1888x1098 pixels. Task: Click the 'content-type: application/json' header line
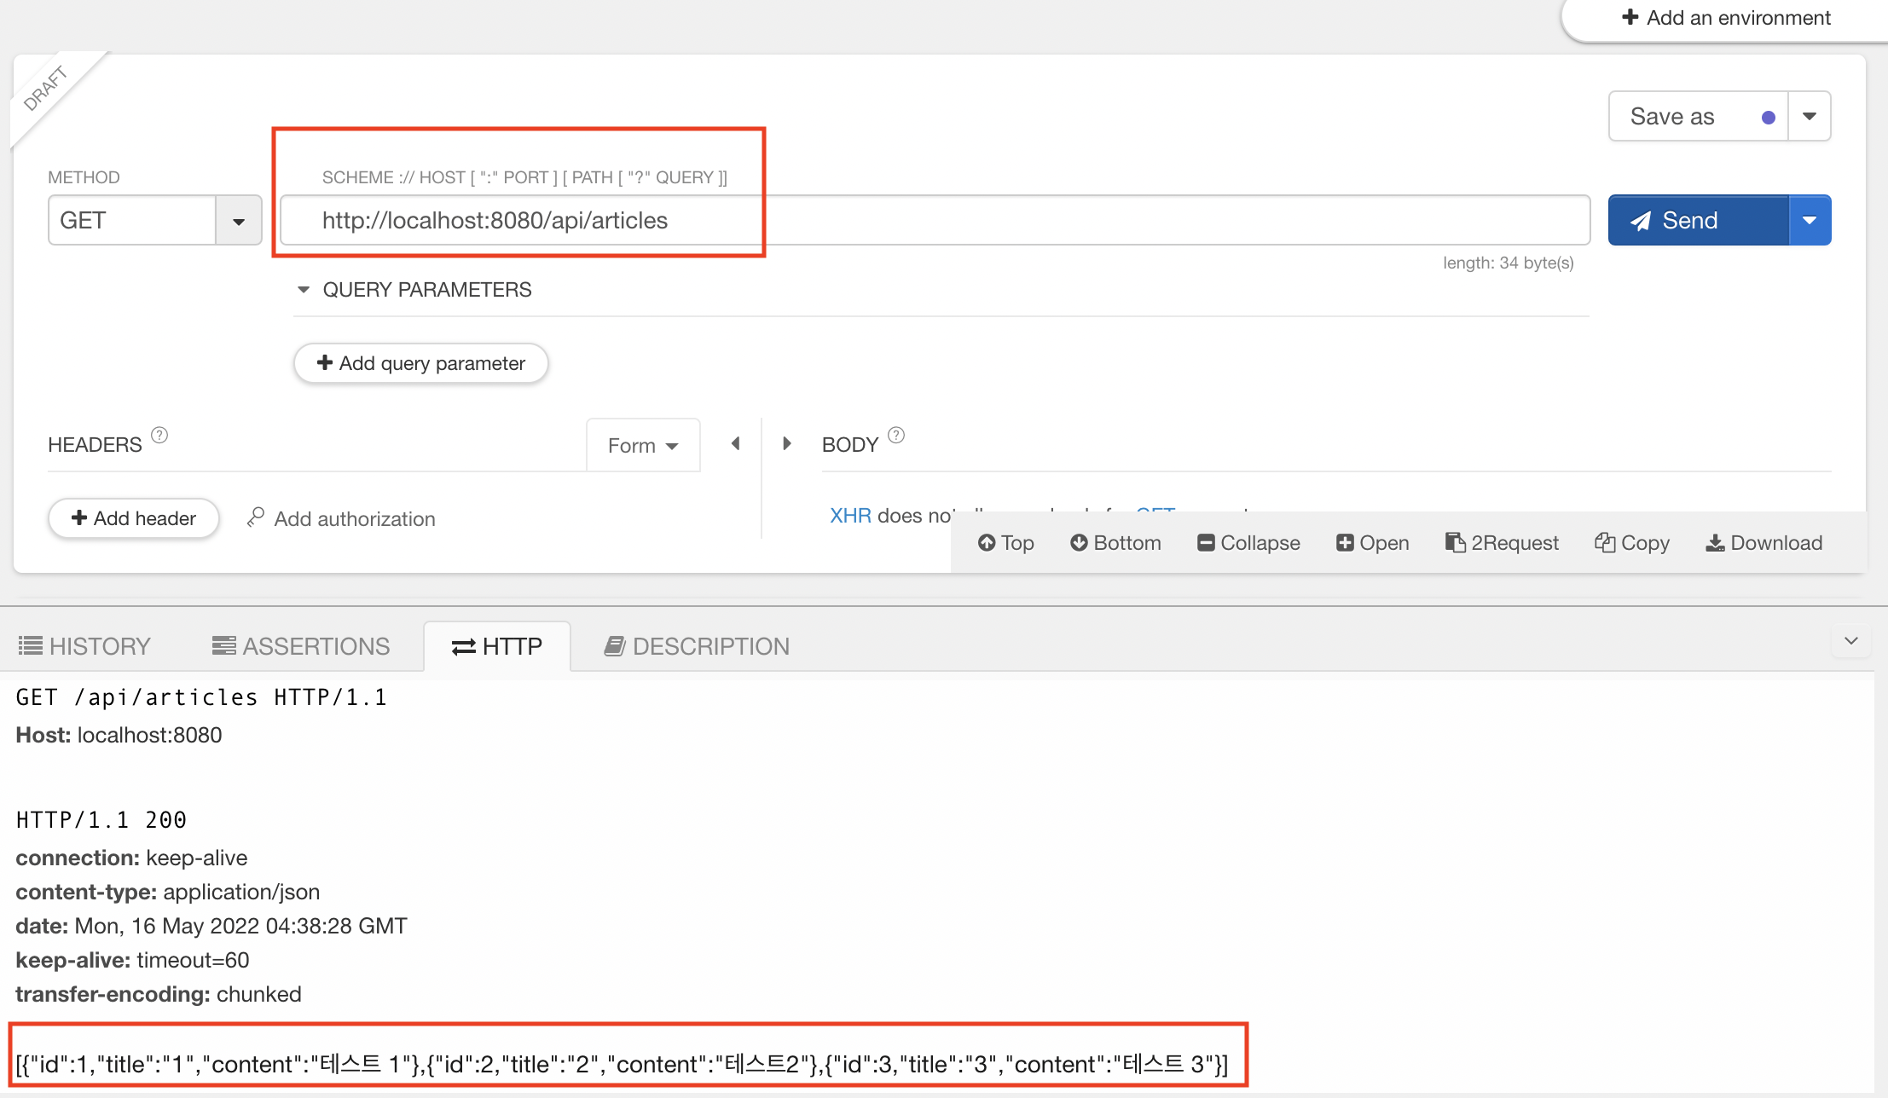(168, 892)
